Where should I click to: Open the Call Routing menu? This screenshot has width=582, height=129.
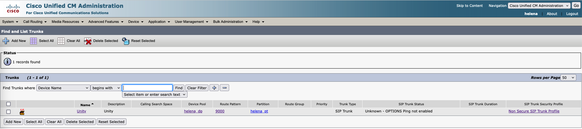(35, 22)
